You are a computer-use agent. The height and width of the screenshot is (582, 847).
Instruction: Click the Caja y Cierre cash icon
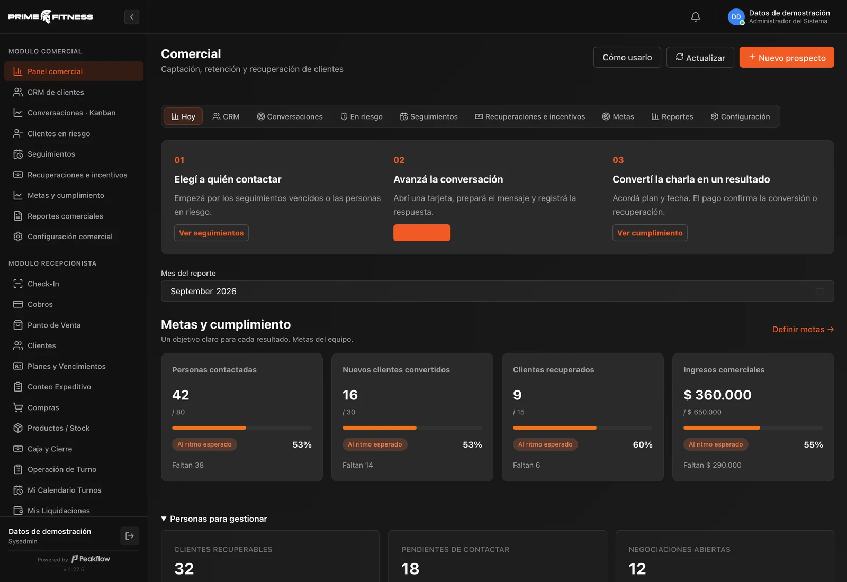click(x=18, y=449)
